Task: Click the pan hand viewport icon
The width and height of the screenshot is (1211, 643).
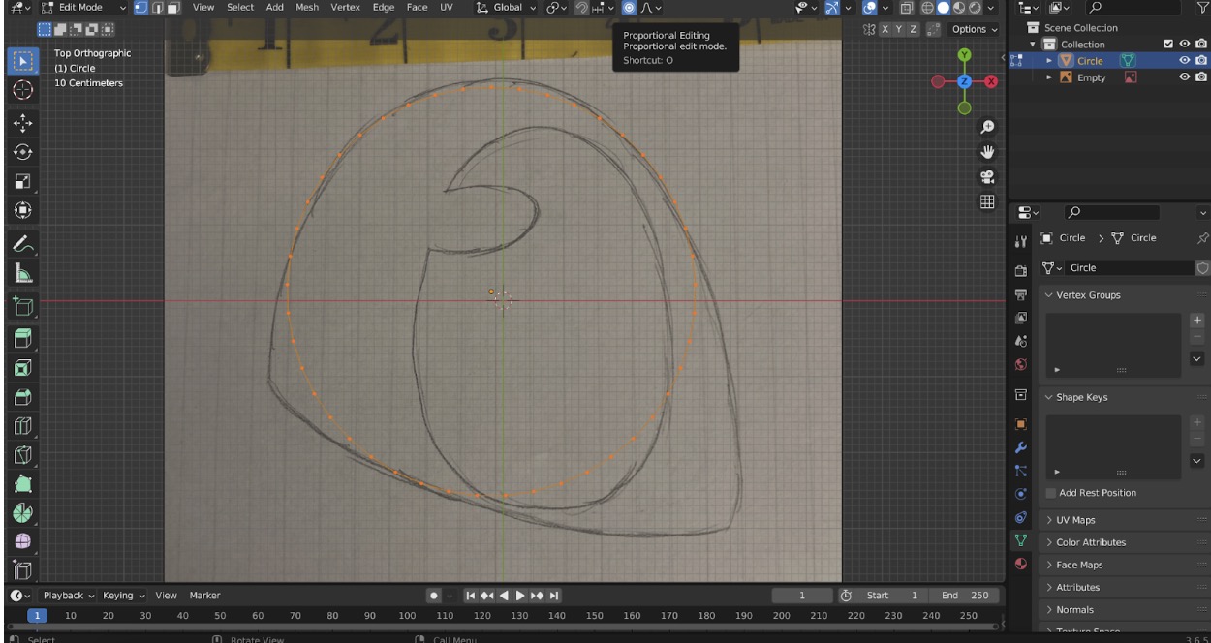Action: (987, 152)
